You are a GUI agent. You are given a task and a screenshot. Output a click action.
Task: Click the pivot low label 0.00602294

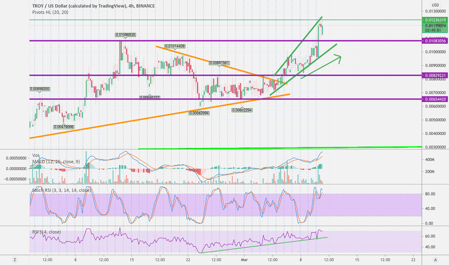click(242, 110)
